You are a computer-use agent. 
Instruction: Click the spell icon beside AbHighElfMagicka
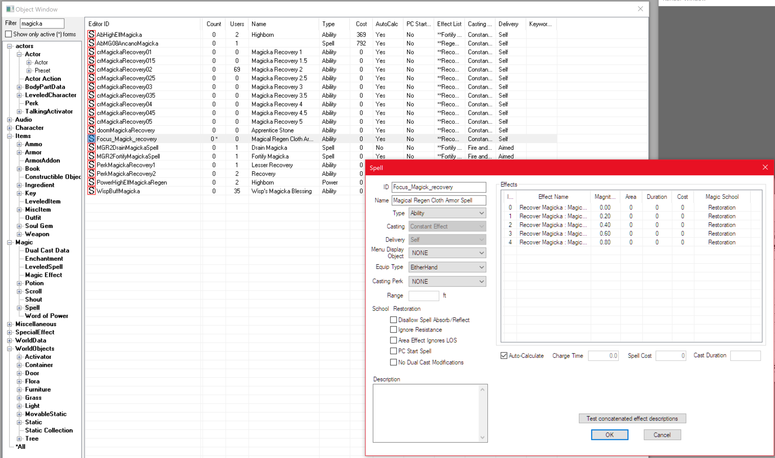[92, 35]
